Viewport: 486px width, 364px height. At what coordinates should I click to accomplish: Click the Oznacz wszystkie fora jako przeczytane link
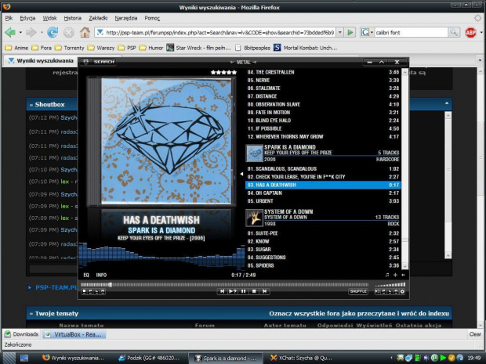359,314
